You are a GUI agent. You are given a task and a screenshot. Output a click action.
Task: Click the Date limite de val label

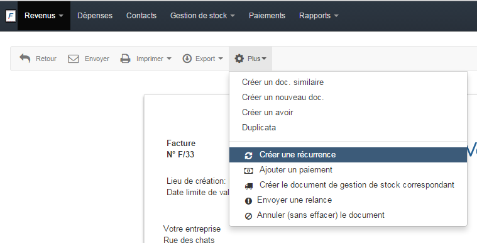[198, 193]
